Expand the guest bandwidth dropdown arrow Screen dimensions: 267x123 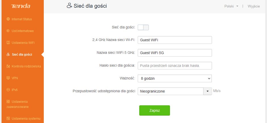(208, 91)
